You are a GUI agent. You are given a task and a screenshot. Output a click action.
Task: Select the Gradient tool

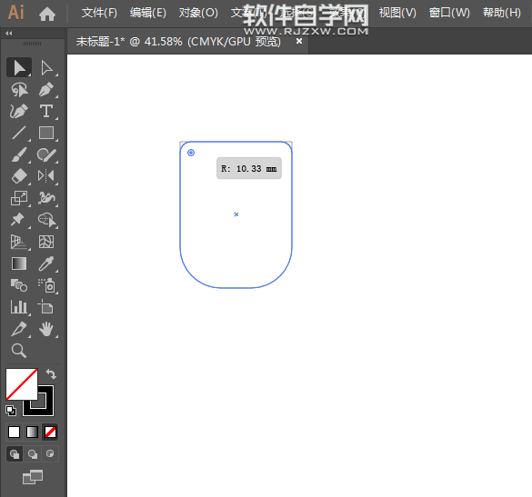click(19, 263)
